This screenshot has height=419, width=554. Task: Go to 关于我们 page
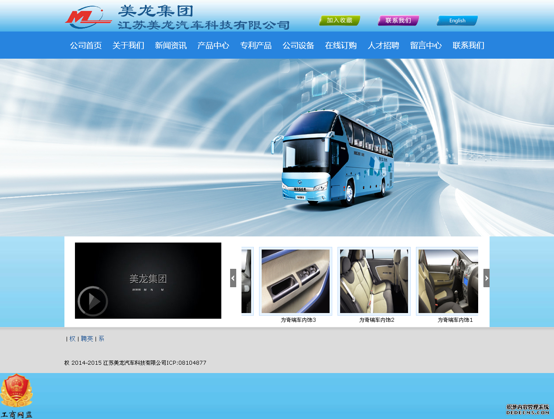point(128,46)
